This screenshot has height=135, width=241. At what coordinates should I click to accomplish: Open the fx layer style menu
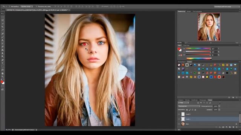pyautogui.click(x=220, y=127)
